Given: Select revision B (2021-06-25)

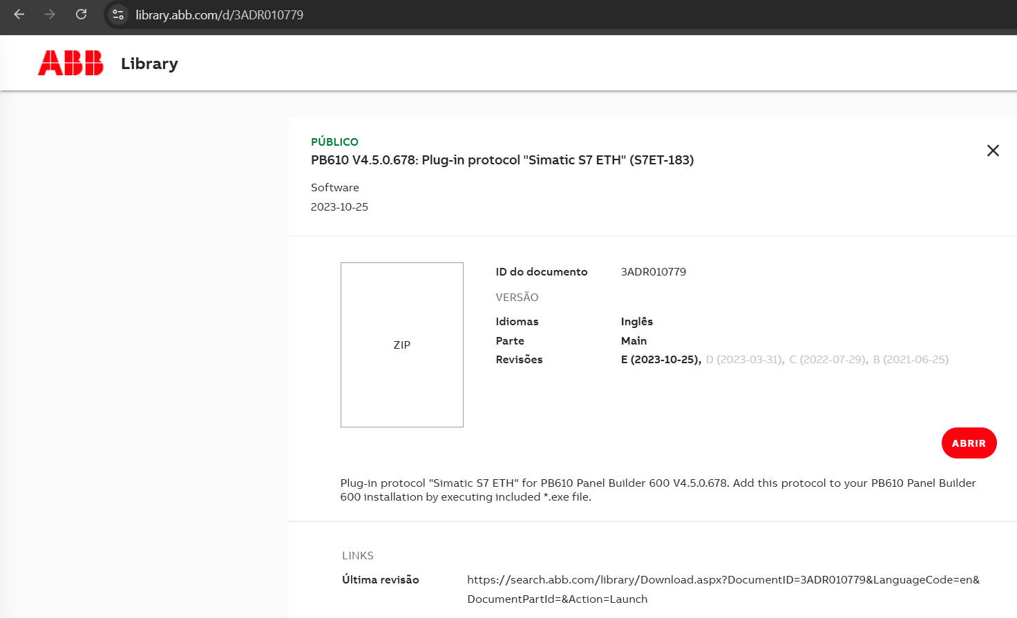Looking at the screenshot, I should click(910, 360).
